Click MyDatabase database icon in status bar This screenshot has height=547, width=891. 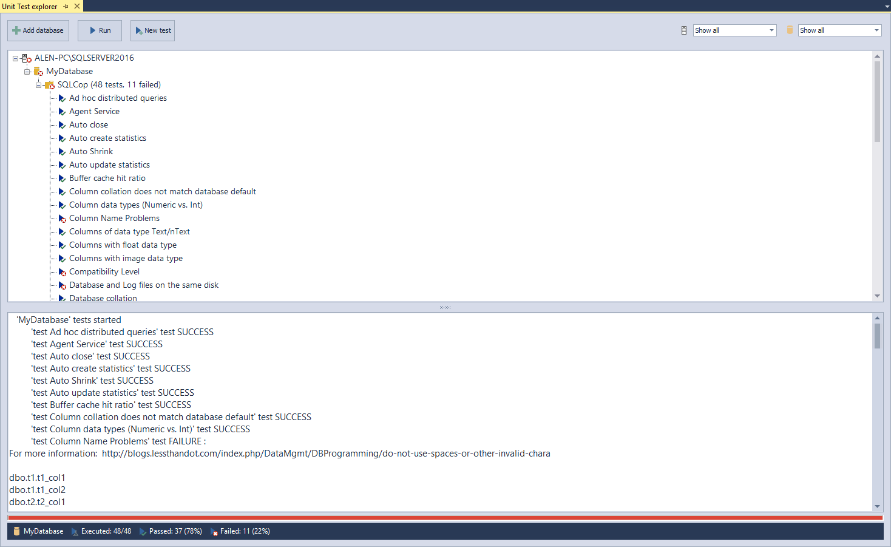pos(16,531)
